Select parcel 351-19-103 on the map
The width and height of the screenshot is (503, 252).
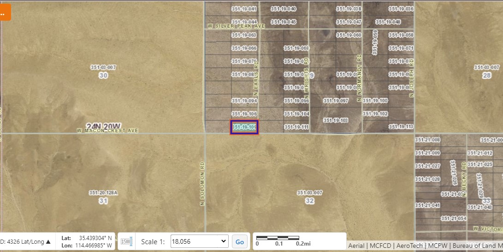click(x=335, y=120)
